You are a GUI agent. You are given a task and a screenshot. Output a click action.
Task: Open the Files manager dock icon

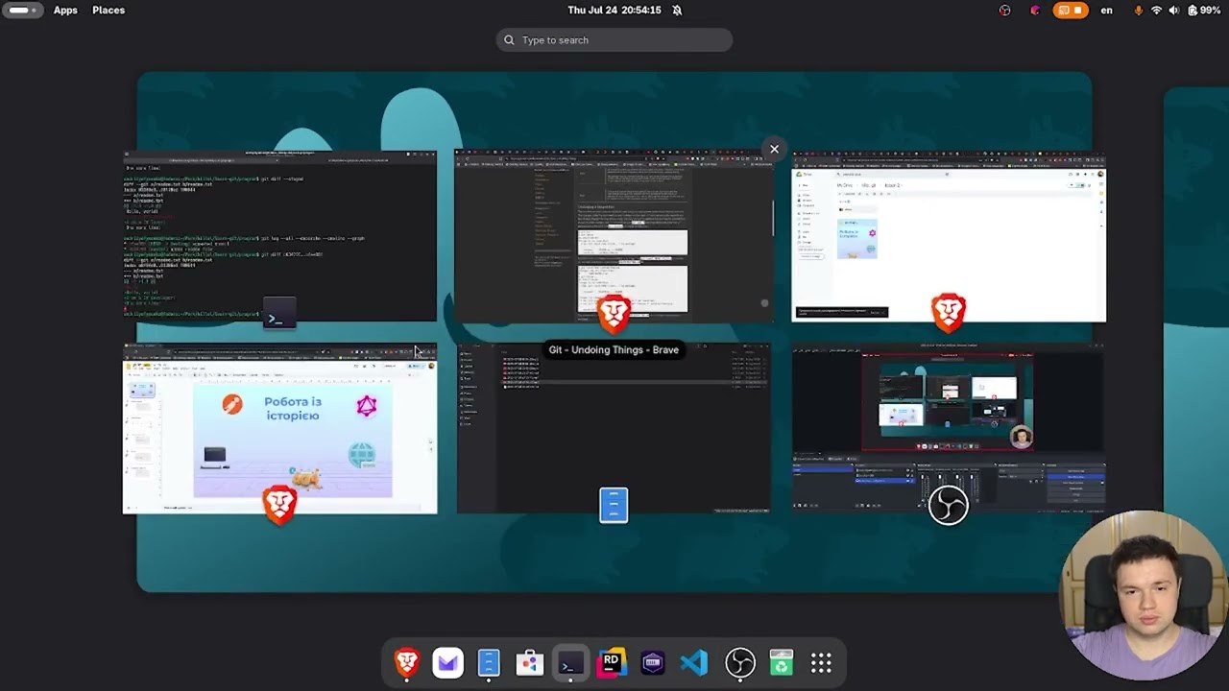click(x=489, y=663)
